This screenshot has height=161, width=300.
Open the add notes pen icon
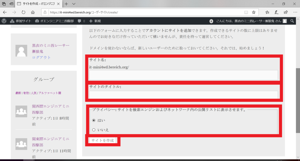point(276,12)
